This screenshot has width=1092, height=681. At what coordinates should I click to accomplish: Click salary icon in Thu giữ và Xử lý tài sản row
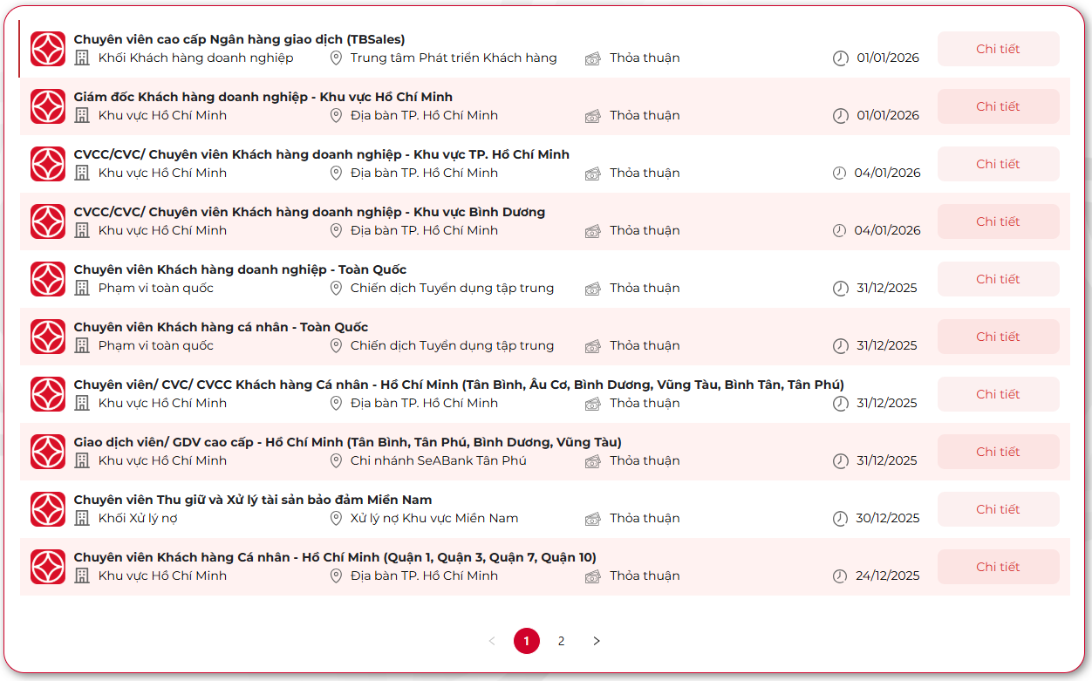point(593,519)
